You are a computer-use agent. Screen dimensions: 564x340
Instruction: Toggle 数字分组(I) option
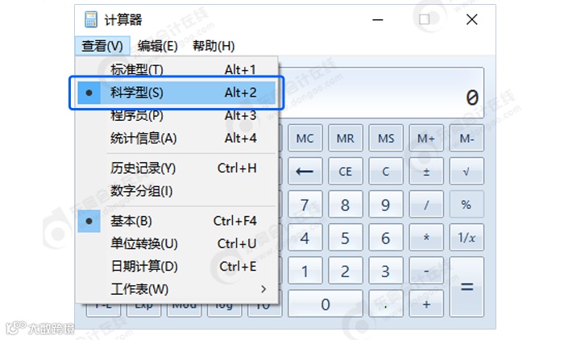point(176,191)
